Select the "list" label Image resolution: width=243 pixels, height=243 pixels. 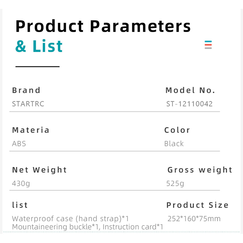[20, 205]
